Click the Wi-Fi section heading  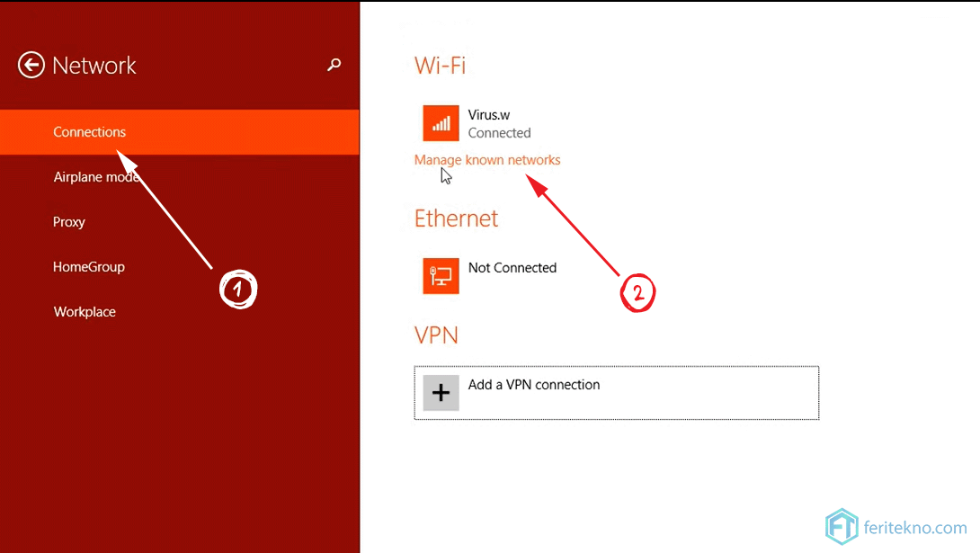440,65
